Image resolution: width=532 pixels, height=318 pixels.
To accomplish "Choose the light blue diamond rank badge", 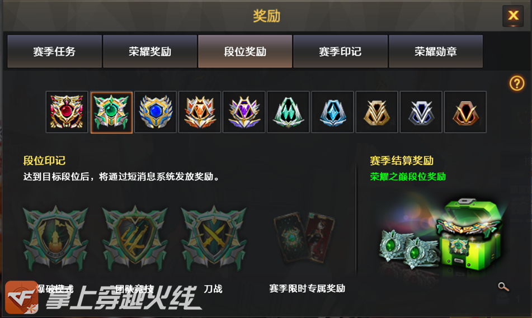I will [332, 112].
